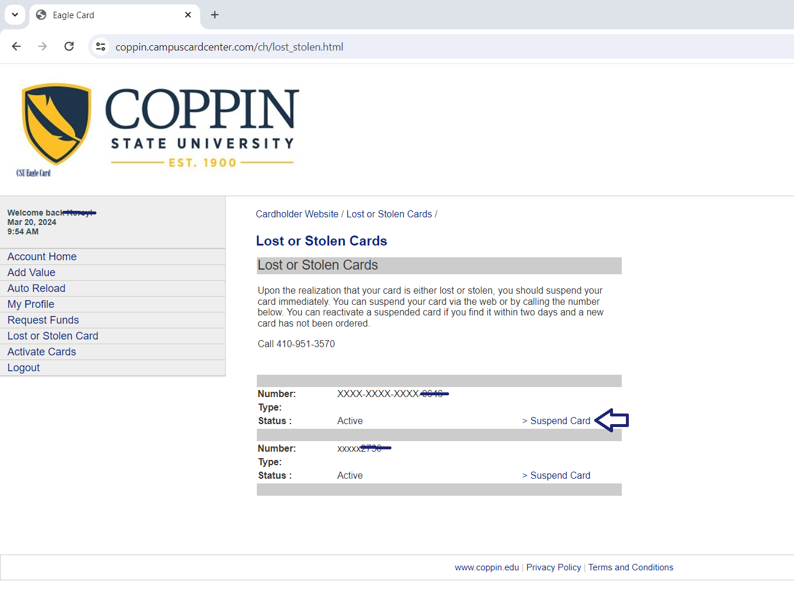Click the CSU Eagle Card caption under logo
Screen dimensions: 794x605
pos(33,173)
